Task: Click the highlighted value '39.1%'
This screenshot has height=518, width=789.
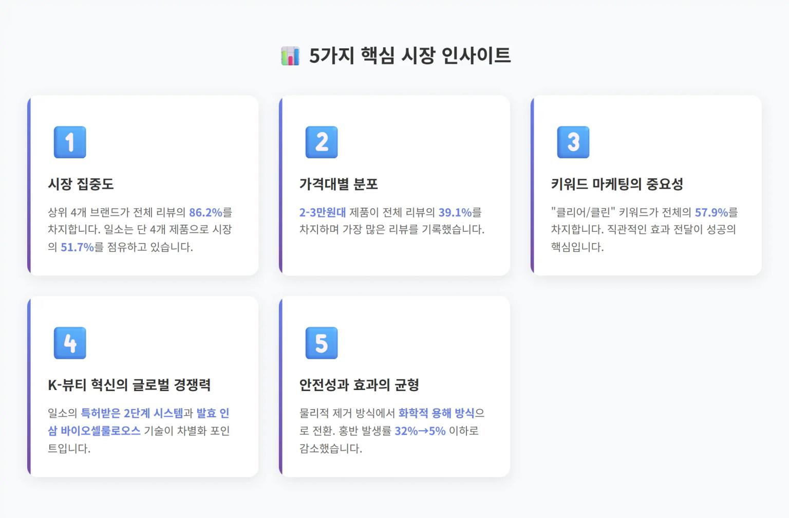Action: [455, 212]
